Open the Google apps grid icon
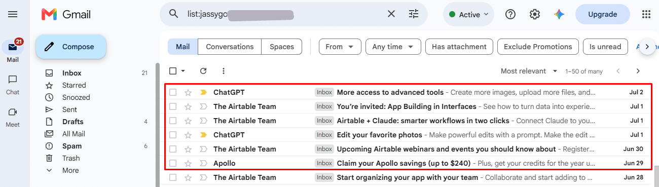The height and width of the screenshot is (187, 659). tap(646, 14)
